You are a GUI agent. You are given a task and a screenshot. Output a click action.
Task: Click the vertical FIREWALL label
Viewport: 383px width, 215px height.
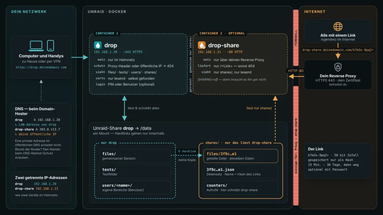pos(296,38)
